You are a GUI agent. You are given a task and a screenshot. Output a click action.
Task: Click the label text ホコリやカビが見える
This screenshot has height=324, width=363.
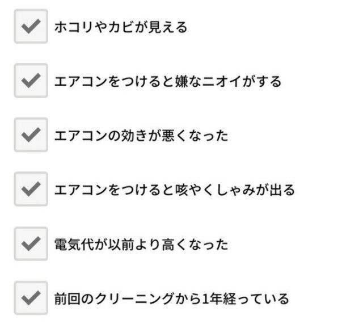[x=121, y=27]
